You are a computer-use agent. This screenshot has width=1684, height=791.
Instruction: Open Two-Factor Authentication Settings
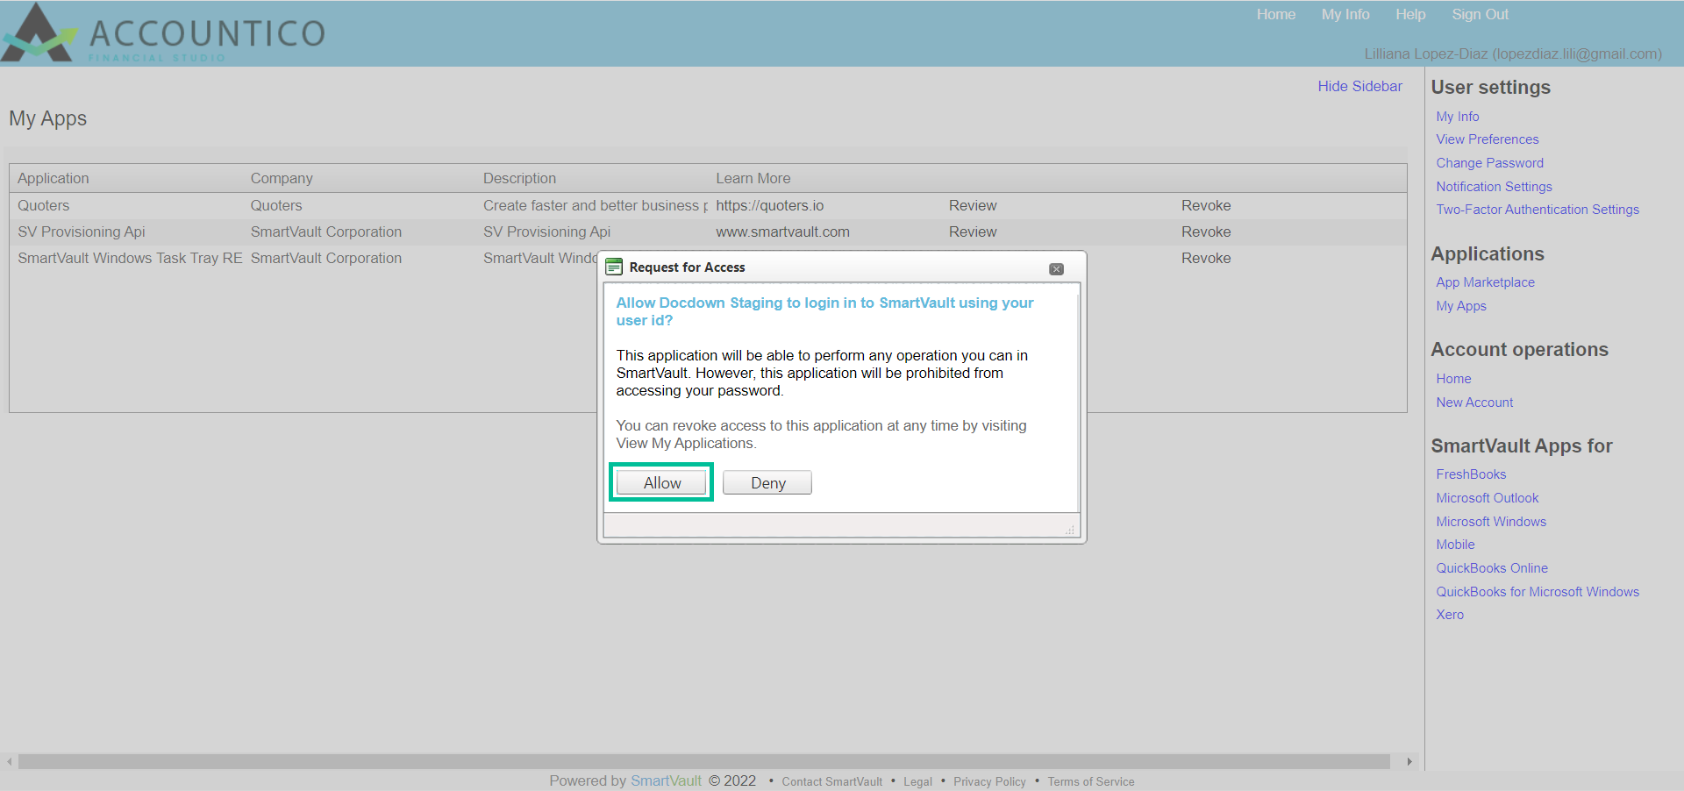(1537, 210)
